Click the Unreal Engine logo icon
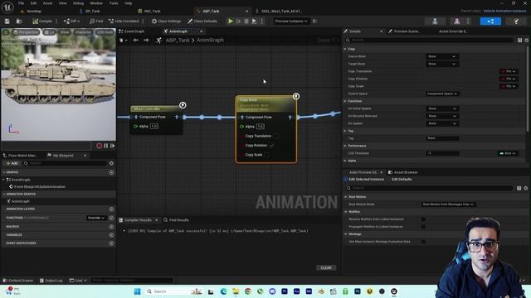 coord(7,7)
